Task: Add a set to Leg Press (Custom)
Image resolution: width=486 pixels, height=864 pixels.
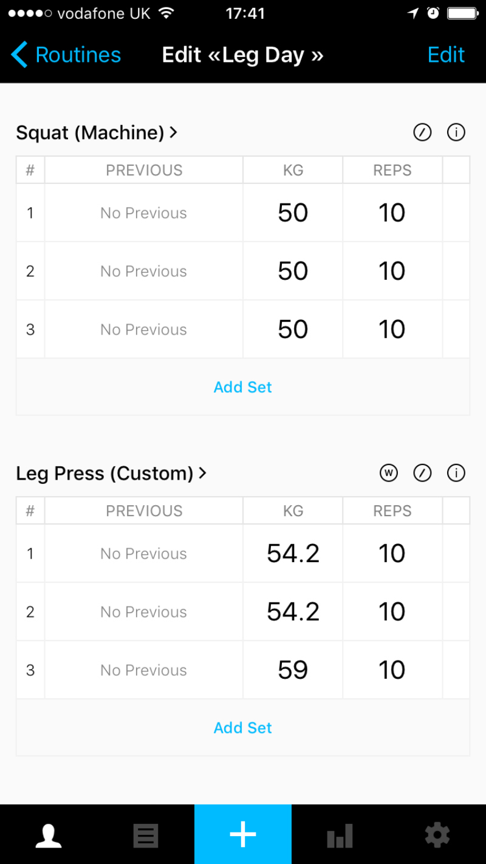Action: coord(243,727)
